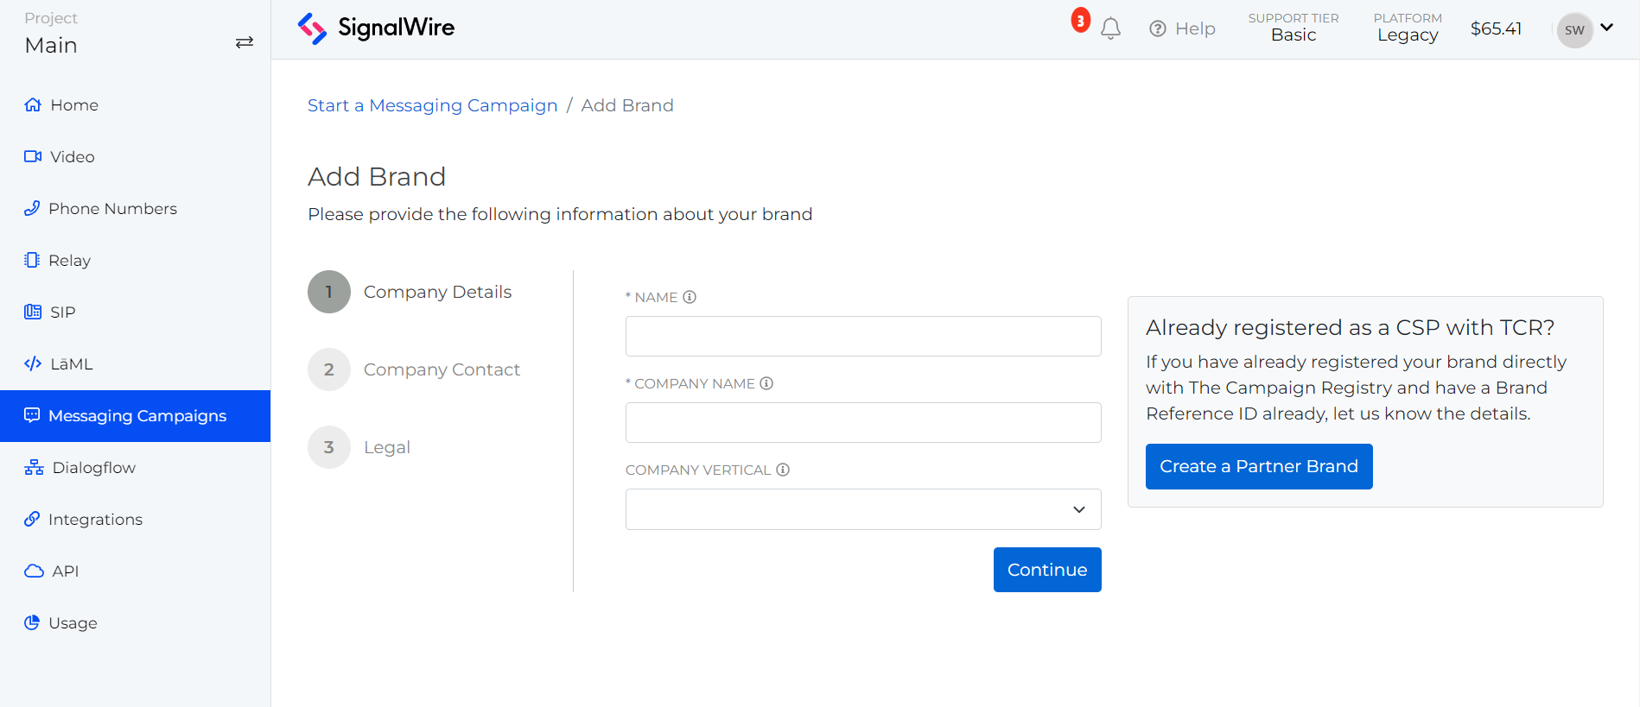
Task: Click the info icon beside COMPANY NAME label
Action: pyautogui.click(x=766, y=383)
